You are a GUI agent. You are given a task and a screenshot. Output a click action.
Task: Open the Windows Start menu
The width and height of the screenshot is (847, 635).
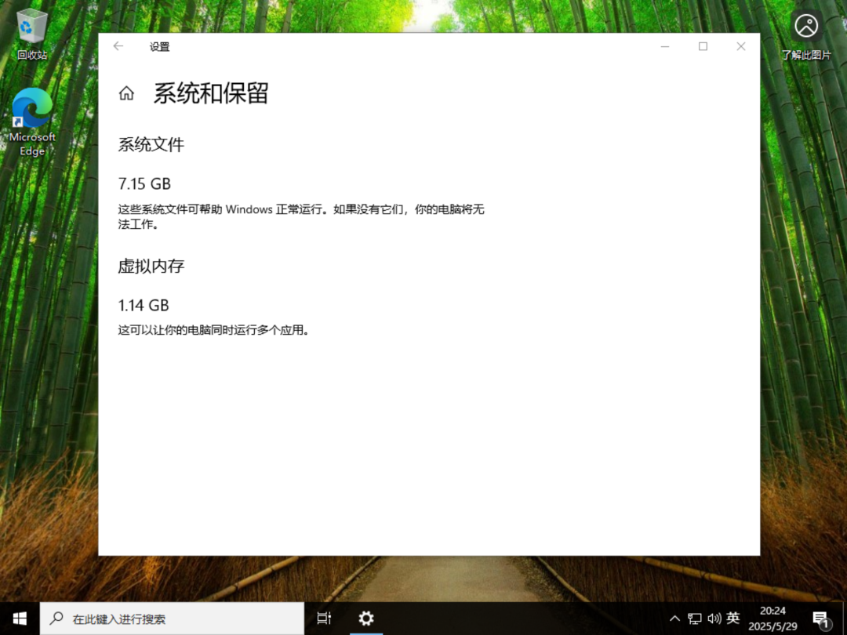click(20, 619)
